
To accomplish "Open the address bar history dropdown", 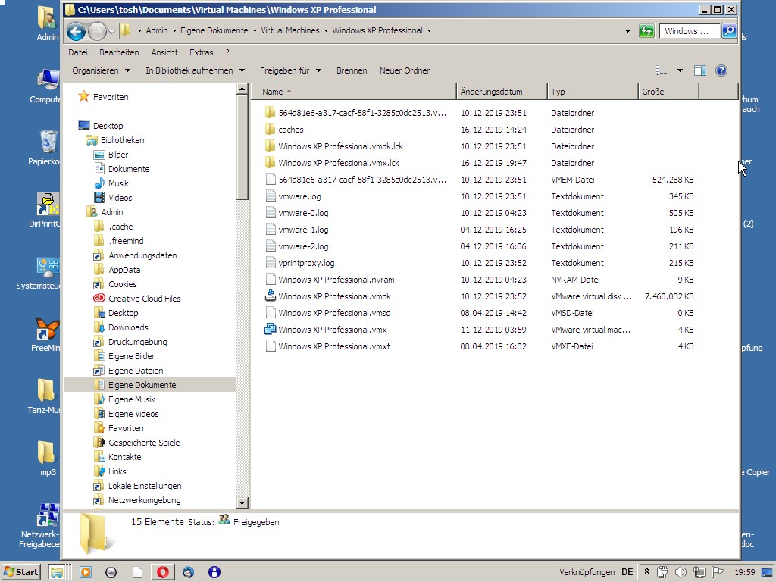I will click(x=627, y=31).
